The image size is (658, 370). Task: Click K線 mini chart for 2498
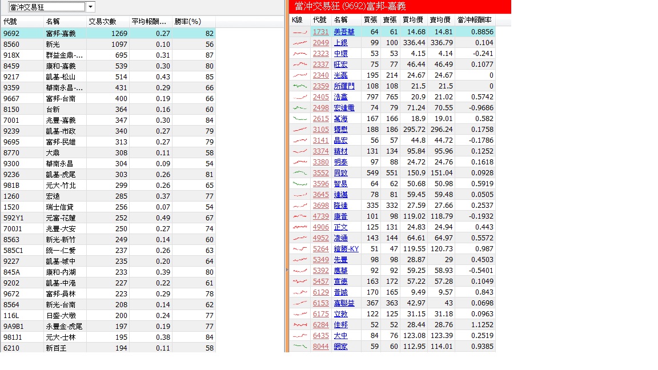point(300,108)
